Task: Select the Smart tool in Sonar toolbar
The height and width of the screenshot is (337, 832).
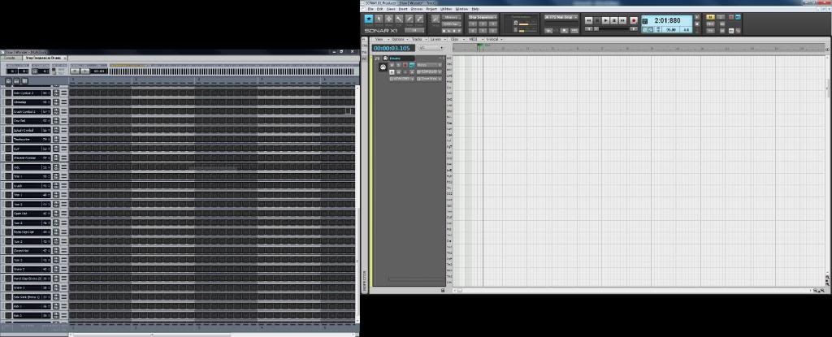Action: [369, 19]
